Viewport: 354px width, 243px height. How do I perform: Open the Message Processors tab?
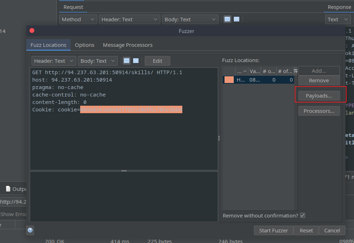tap(128, 45)
